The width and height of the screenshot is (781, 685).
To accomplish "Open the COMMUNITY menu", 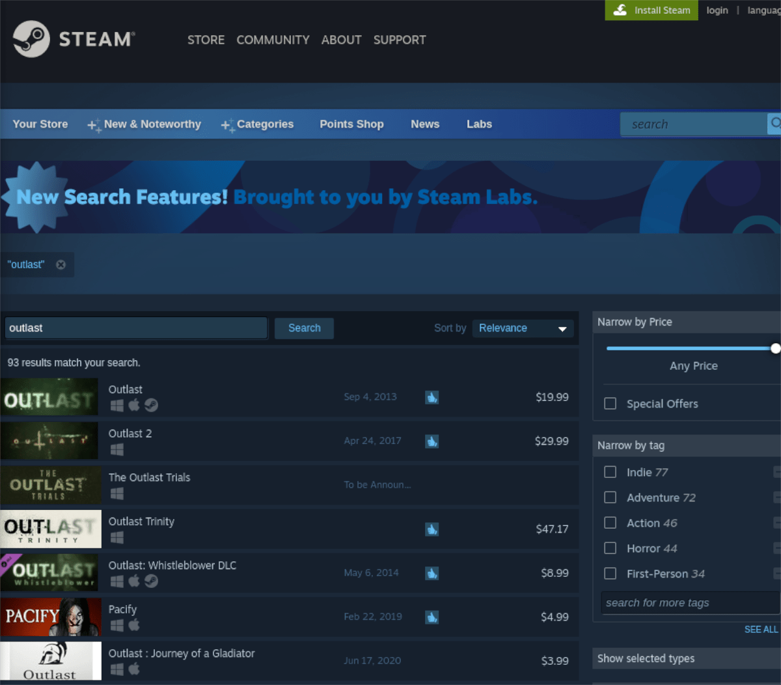I will pyautogui.click(x=273, y=40).
